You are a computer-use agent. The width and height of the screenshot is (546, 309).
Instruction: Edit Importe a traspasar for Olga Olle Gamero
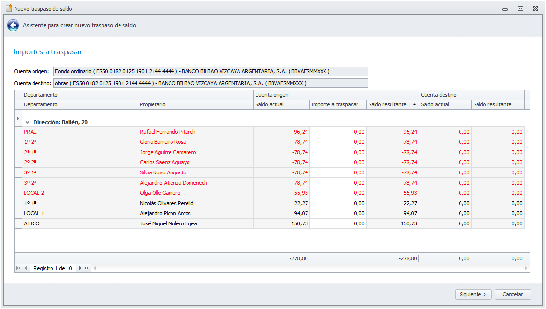click(x=338, y=193)
